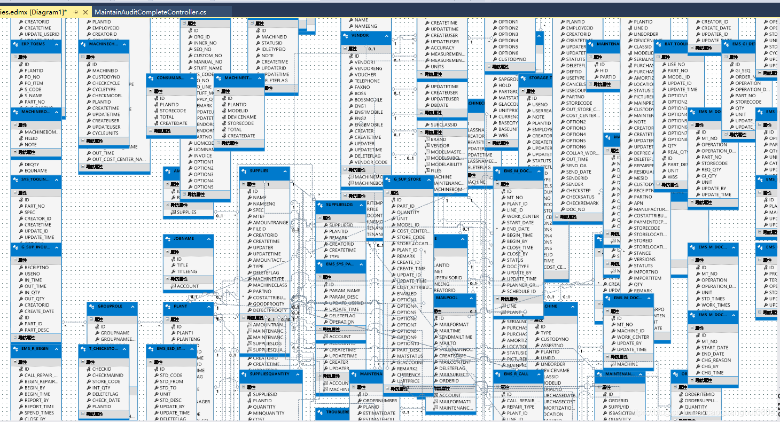
Task: Close the edmx Diagram1 tab
Action: point(85,11)
